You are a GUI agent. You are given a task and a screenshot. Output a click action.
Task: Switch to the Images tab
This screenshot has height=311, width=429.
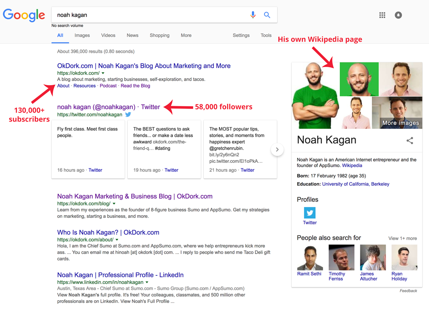tap(82, 35)
